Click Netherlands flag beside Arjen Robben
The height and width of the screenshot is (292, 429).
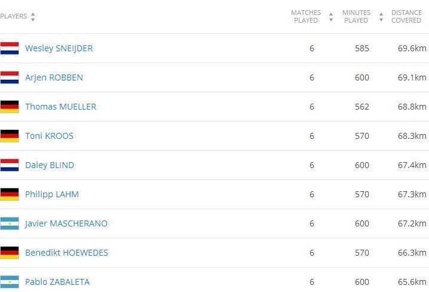coord(10,77)
